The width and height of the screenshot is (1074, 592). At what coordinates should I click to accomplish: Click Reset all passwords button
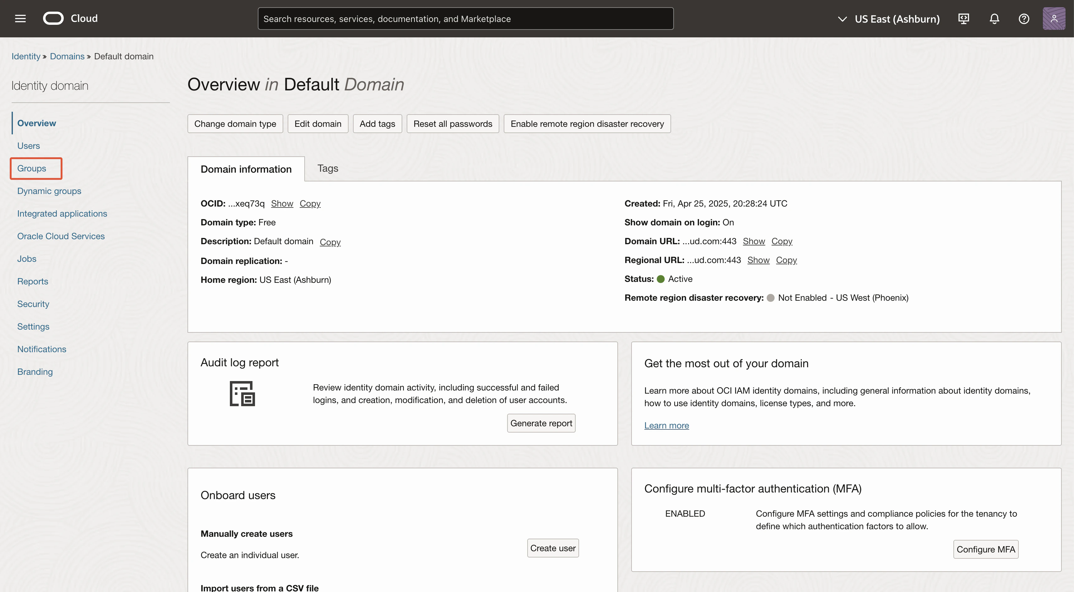pyautogui.click(x=453, y=124)
